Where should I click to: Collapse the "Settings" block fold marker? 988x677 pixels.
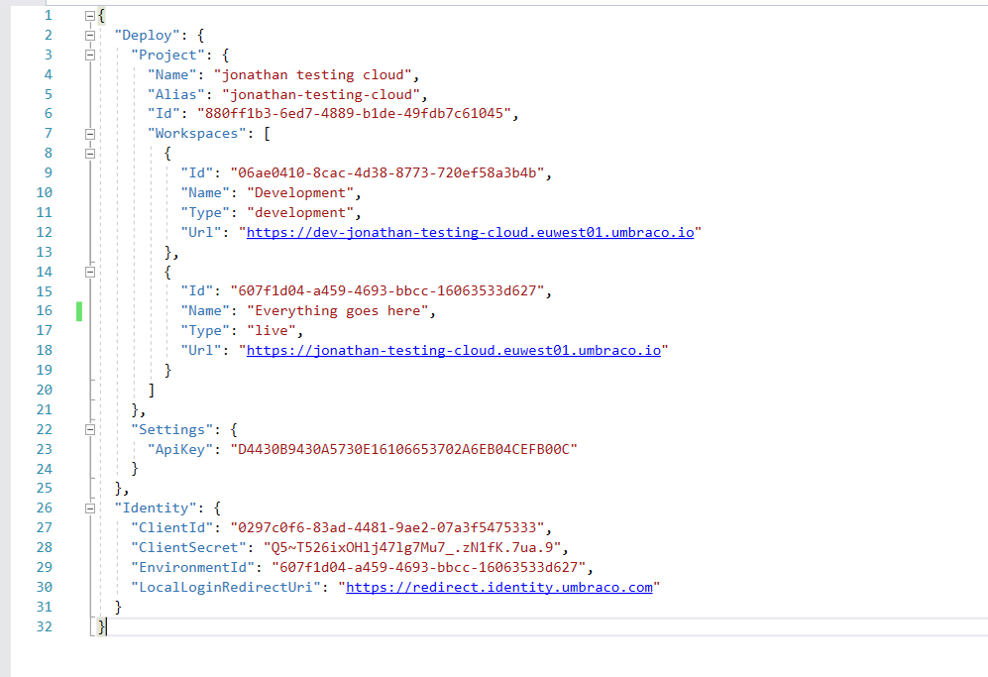pos(90,429)
